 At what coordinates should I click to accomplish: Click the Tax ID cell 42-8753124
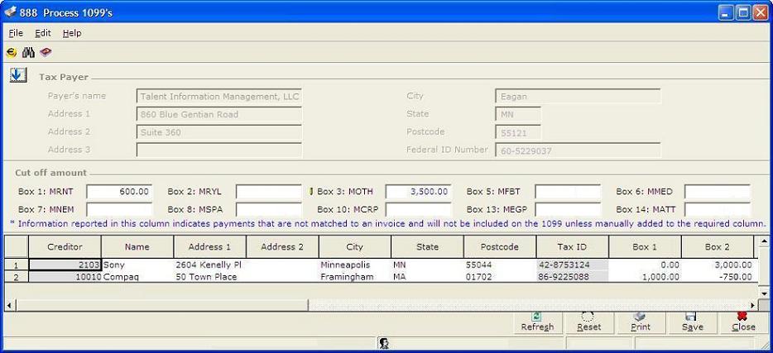573,265
